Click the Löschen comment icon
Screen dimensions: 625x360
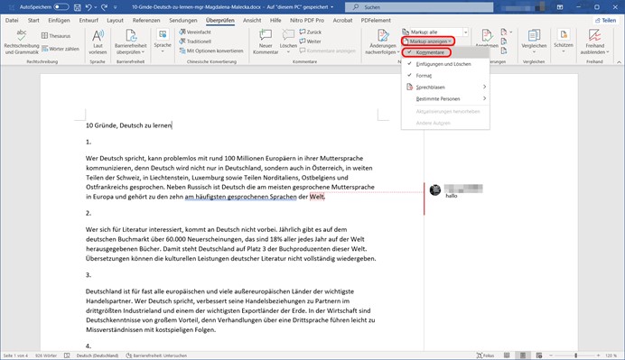click(288, 35)
